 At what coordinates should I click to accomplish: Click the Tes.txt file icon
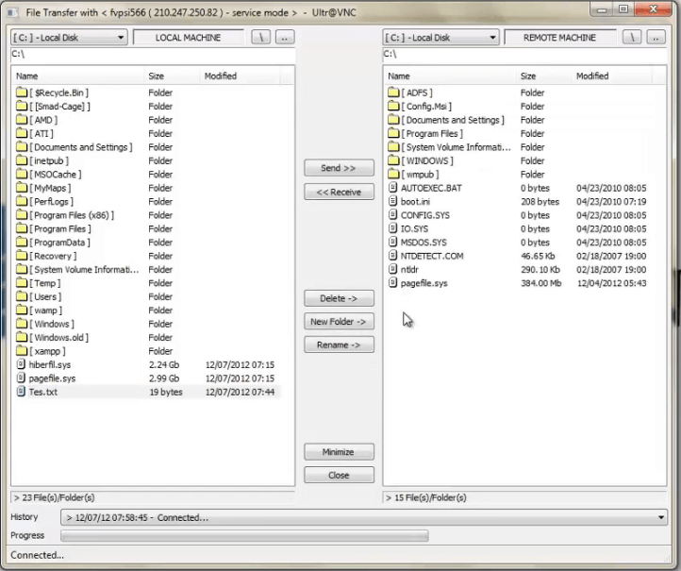pos(22,392)
